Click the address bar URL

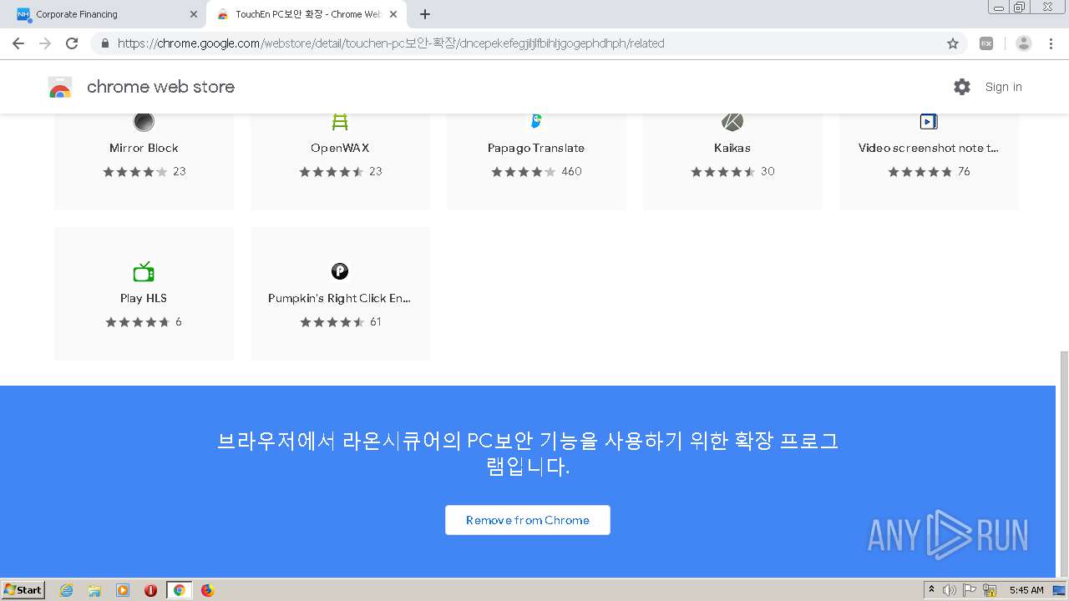[391, 43]
